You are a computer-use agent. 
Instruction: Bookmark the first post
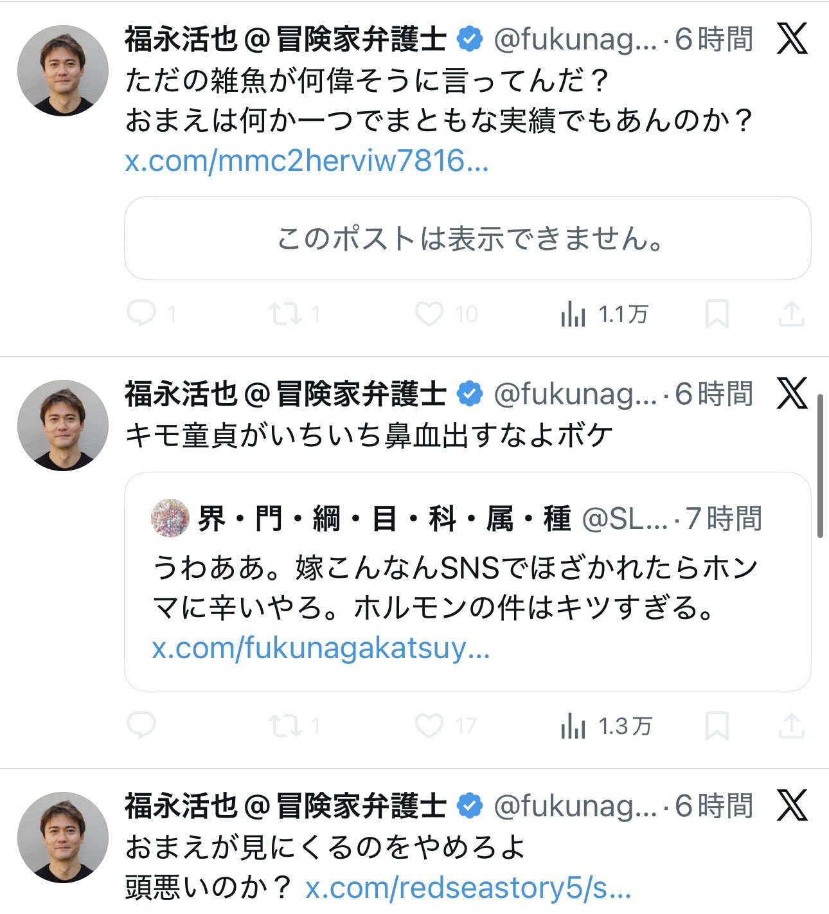click(717, 314)
